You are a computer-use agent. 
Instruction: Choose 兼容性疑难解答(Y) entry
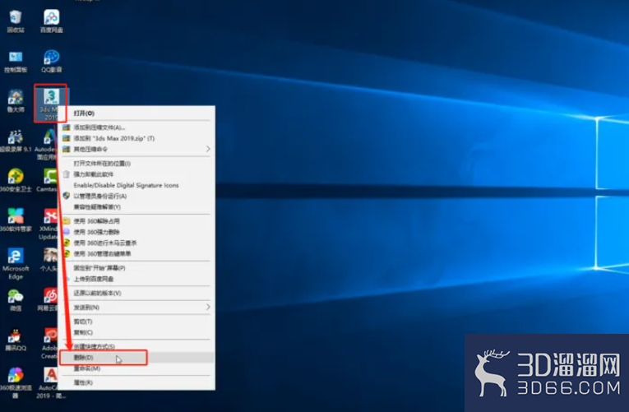[x=136, y=206]
